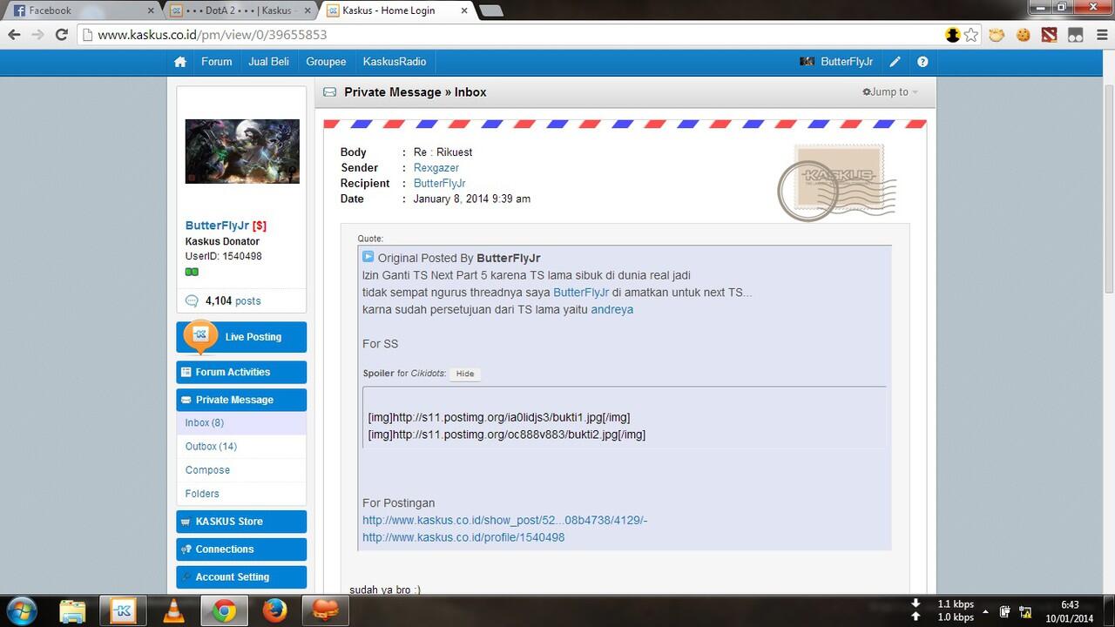
Task: Click the pencil compose icon in navbar
Action: pyautogui.click(x=895, y=62)
